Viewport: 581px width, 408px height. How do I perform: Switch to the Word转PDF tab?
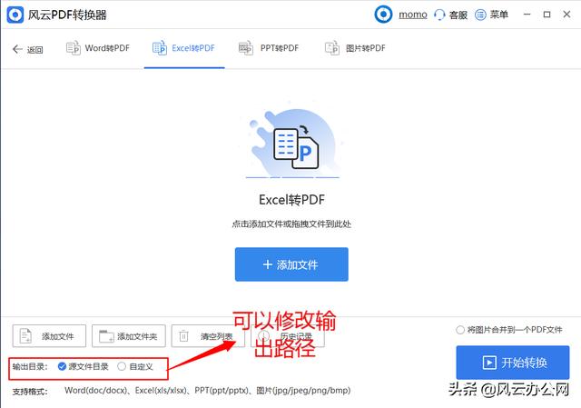98,48
